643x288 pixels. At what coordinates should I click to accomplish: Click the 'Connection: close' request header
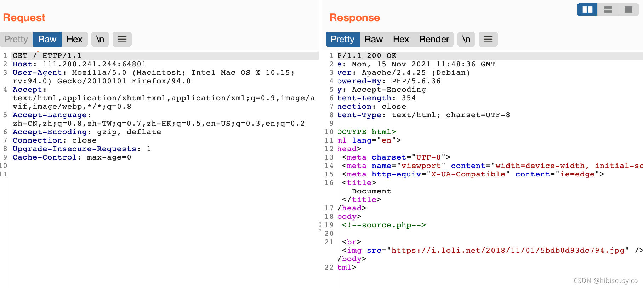(55, 140)
